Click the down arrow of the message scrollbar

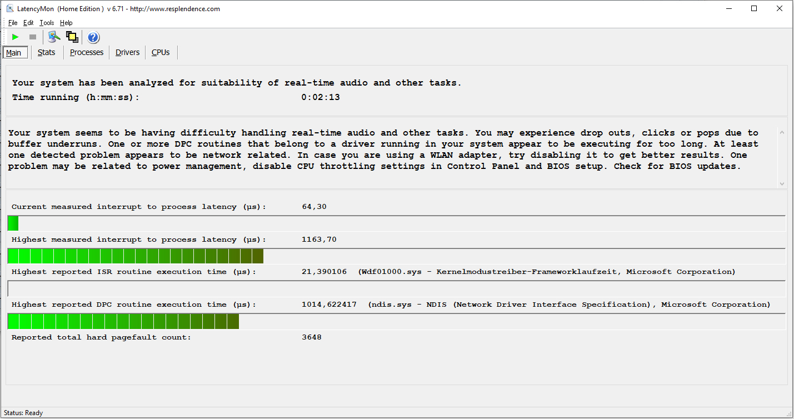(782, 183)
